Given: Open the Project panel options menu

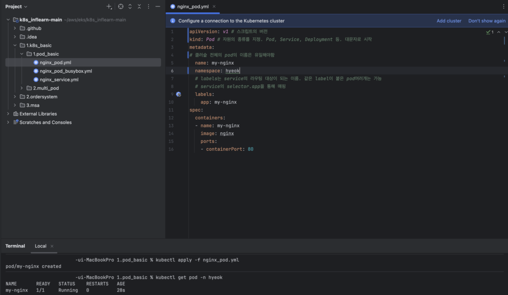Looking at the screenshot, I should (x=148, y=6).
